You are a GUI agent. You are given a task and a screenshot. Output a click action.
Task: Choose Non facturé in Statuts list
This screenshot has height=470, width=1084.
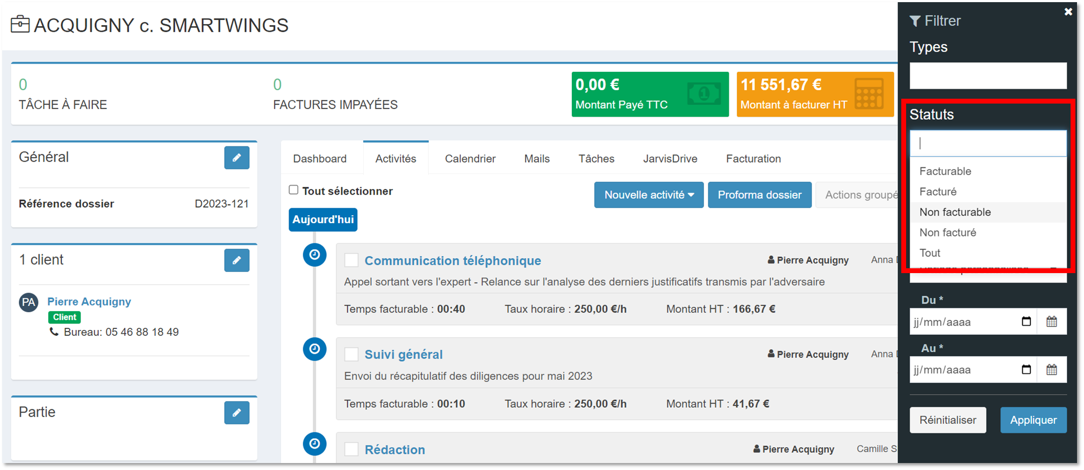(x=988, y=232)
